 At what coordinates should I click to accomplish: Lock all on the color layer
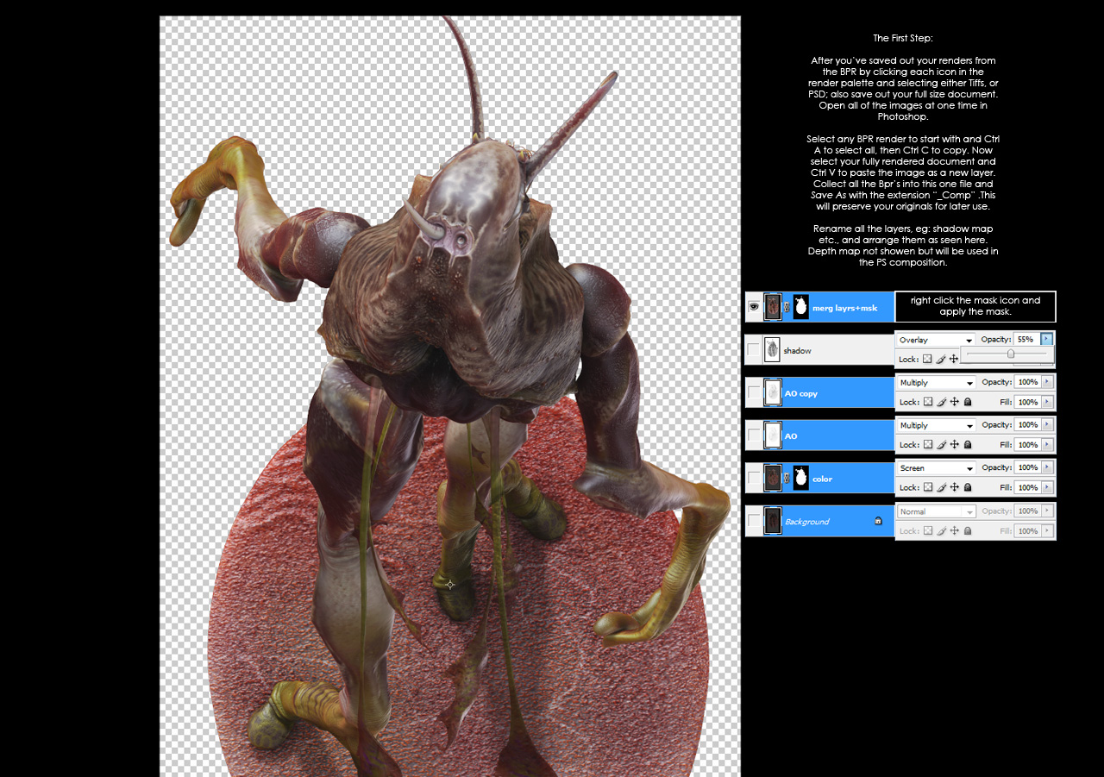pyautogui.click(x=968, y=487)
